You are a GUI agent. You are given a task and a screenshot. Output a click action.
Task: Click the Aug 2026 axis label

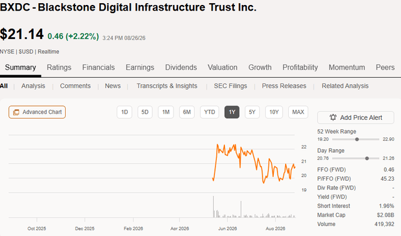coord(276,228)
